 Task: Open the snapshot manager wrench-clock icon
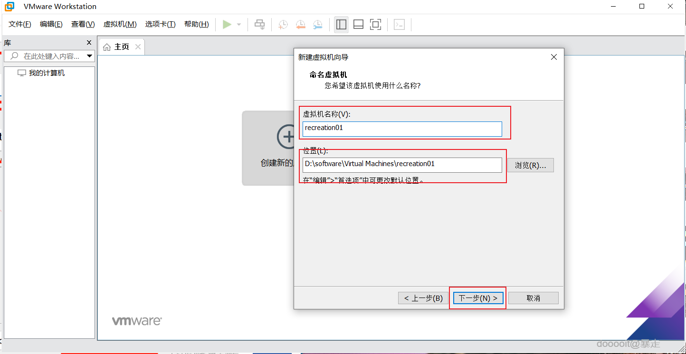click(318, 24)
